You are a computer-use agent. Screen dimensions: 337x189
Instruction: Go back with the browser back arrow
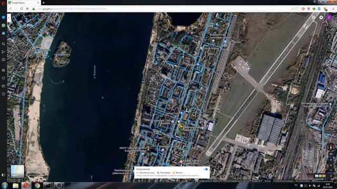[x=11, y=9]
